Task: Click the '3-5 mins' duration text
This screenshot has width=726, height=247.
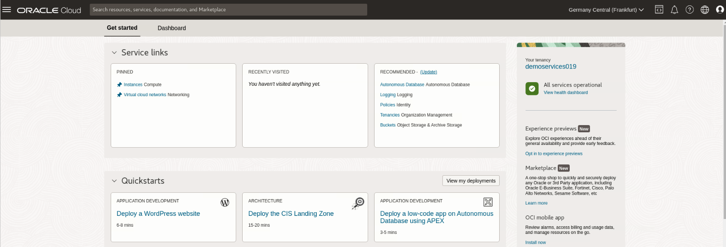Action: click(389, 233)
